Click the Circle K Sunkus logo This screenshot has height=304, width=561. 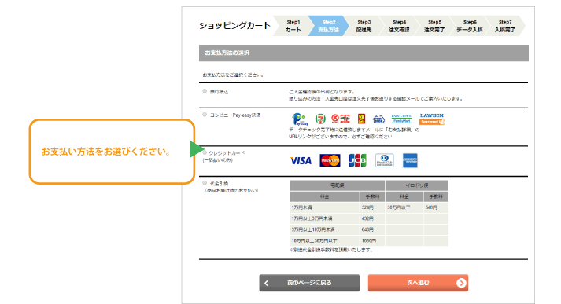click(340, 119)
